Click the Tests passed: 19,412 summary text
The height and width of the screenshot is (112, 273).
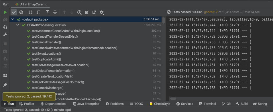pyautogui.click(x=187, y=12)
